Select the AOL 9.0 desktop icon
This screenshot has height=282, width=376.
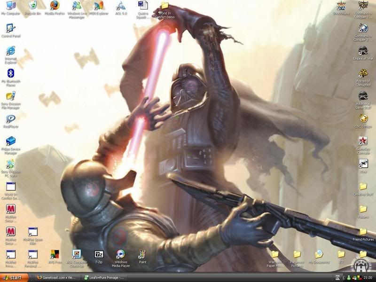click(121, 8)
